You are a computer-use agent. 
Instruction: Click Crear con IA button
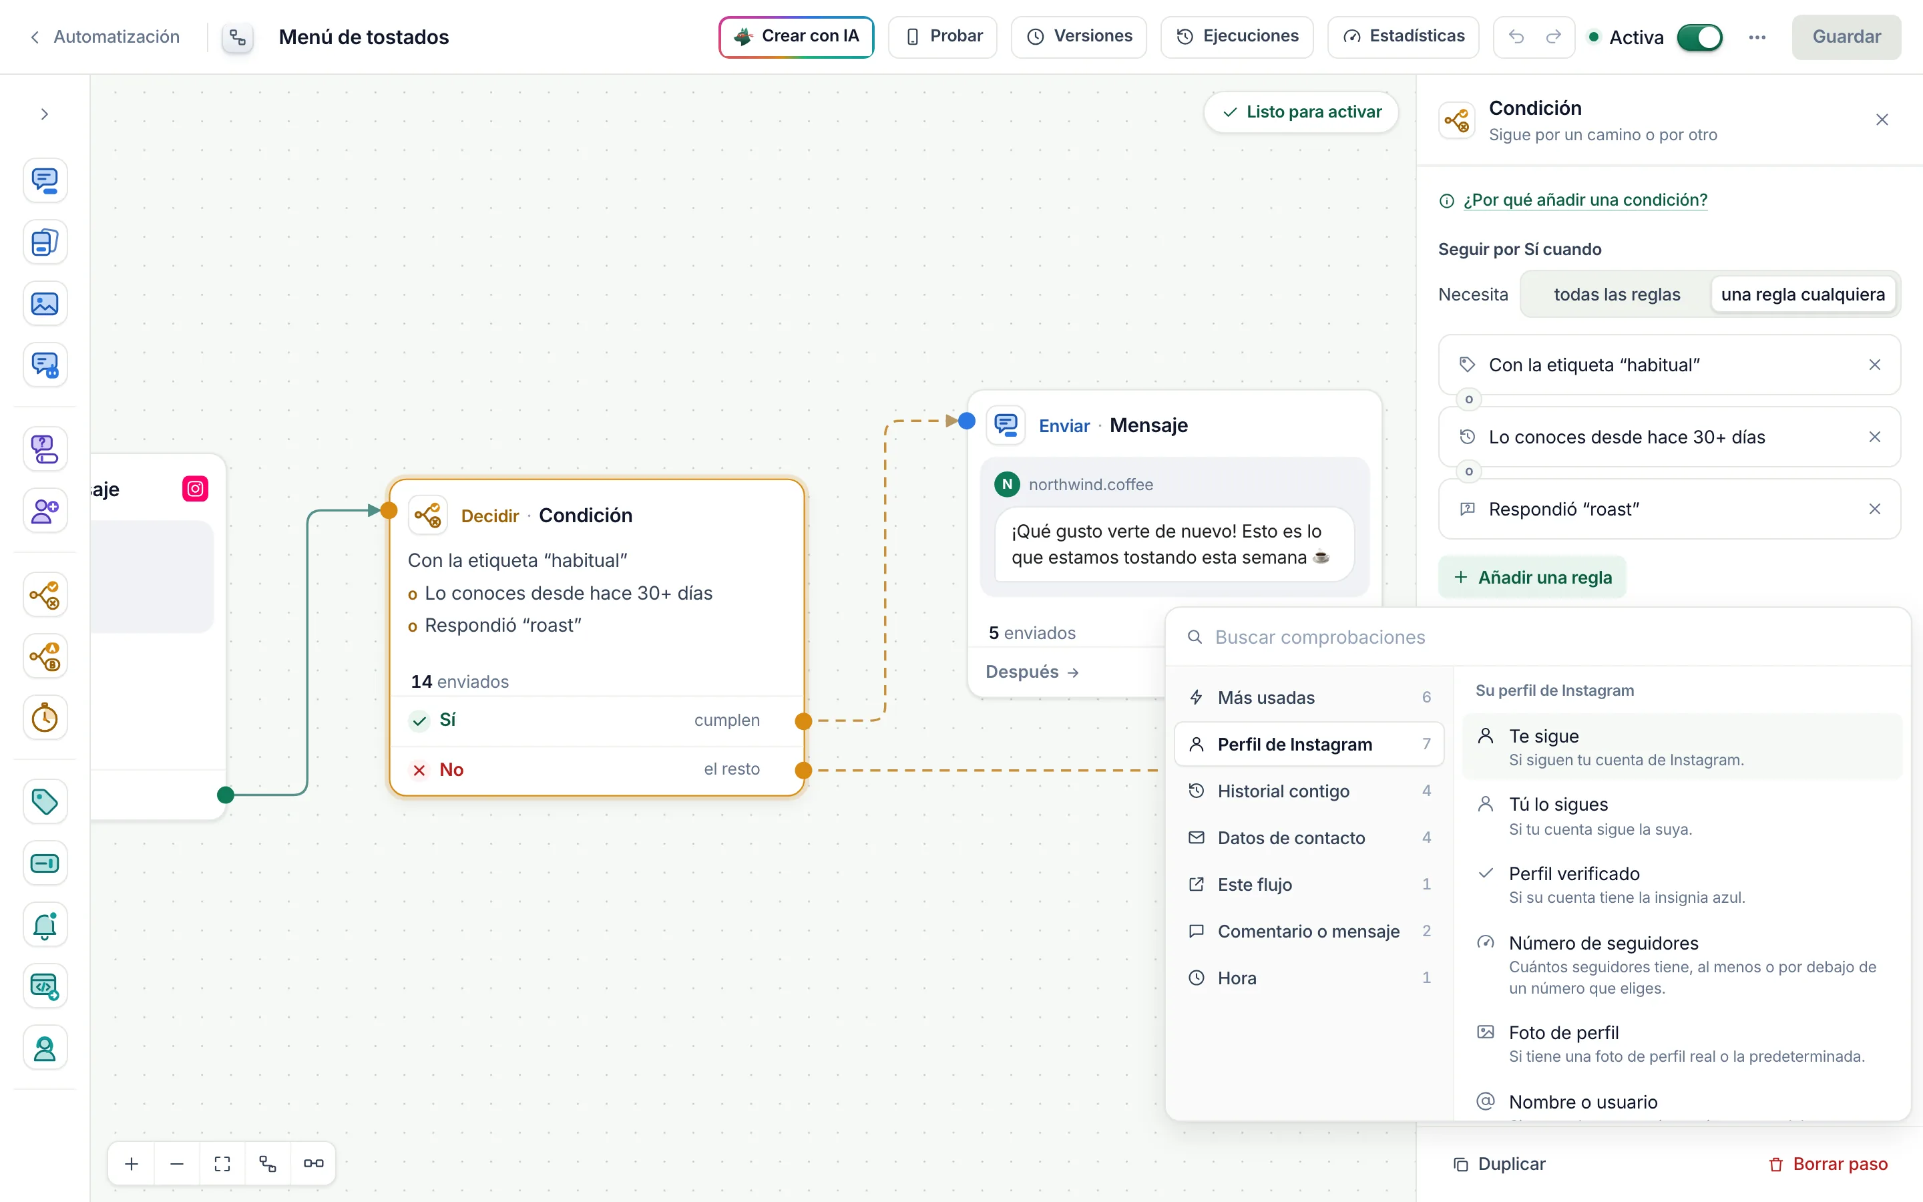click(796, 37)
